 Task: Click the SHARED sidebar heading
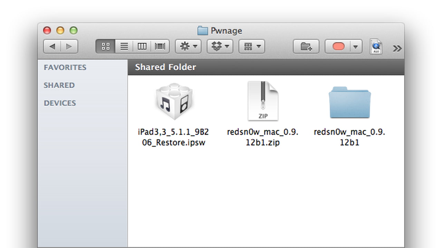[59, 85]
